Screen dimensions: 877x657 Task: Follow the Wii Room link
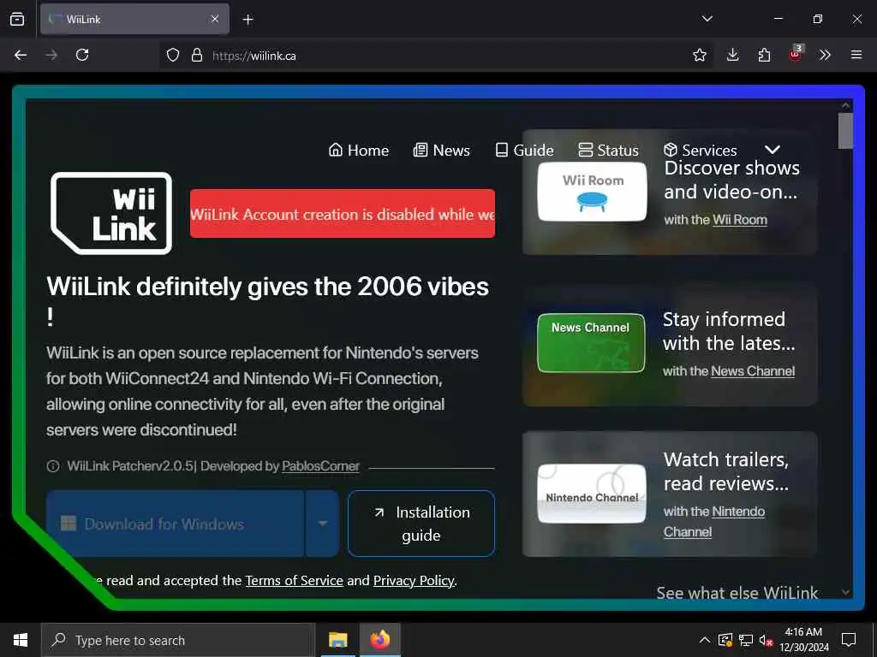coord(739,220)
